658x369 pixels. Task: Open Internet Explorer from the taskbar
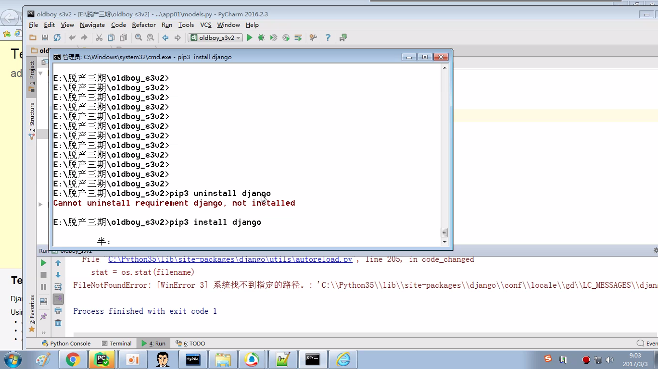[x=343, y=359]
